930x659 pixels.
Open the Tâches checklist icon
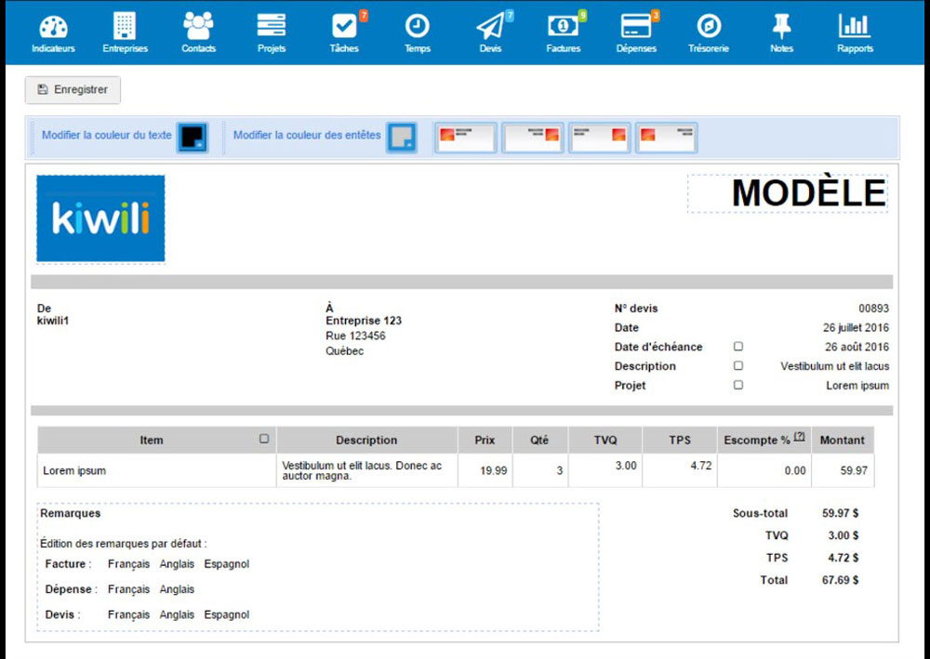click(343, 27)
